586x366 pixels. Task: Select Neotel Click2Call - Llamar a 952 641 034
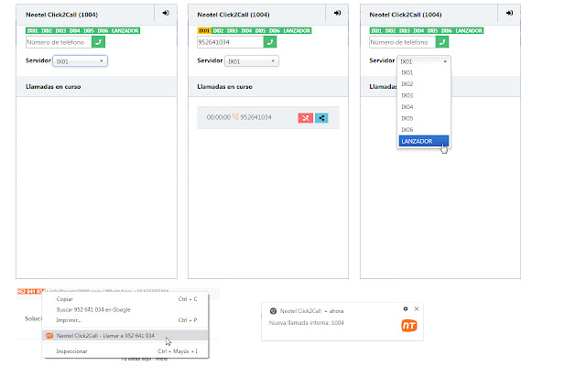[x=125, y=336]
